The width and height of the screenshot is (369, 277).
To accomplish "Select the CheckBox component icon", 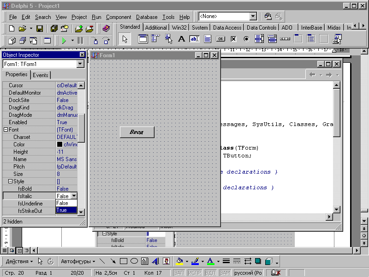I will 233,39.
